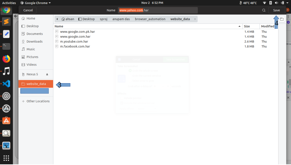This screenshot has height=165, width=291.
Task: Click the volume icon in top bar
Action: click(x=276, y=3)
